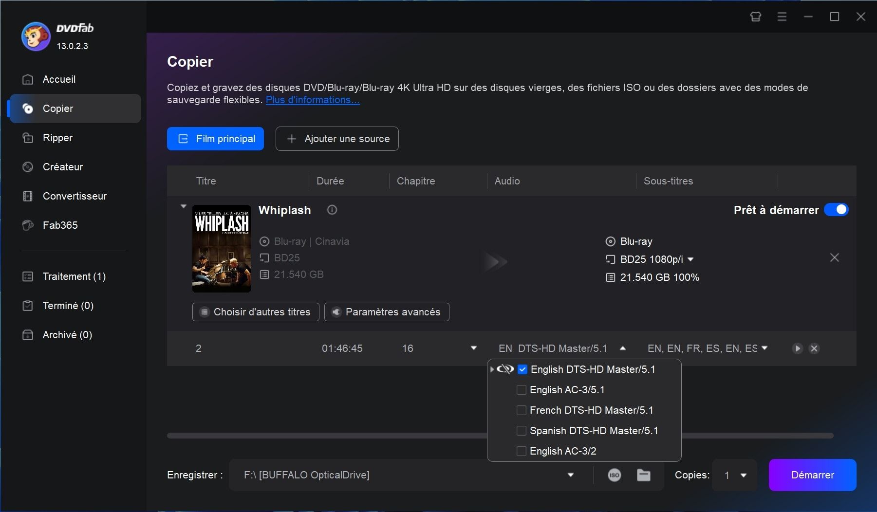This screenshot has width=877, height=512.
Task: Choose ISO output icon
Action: click(x=615, y=475)
